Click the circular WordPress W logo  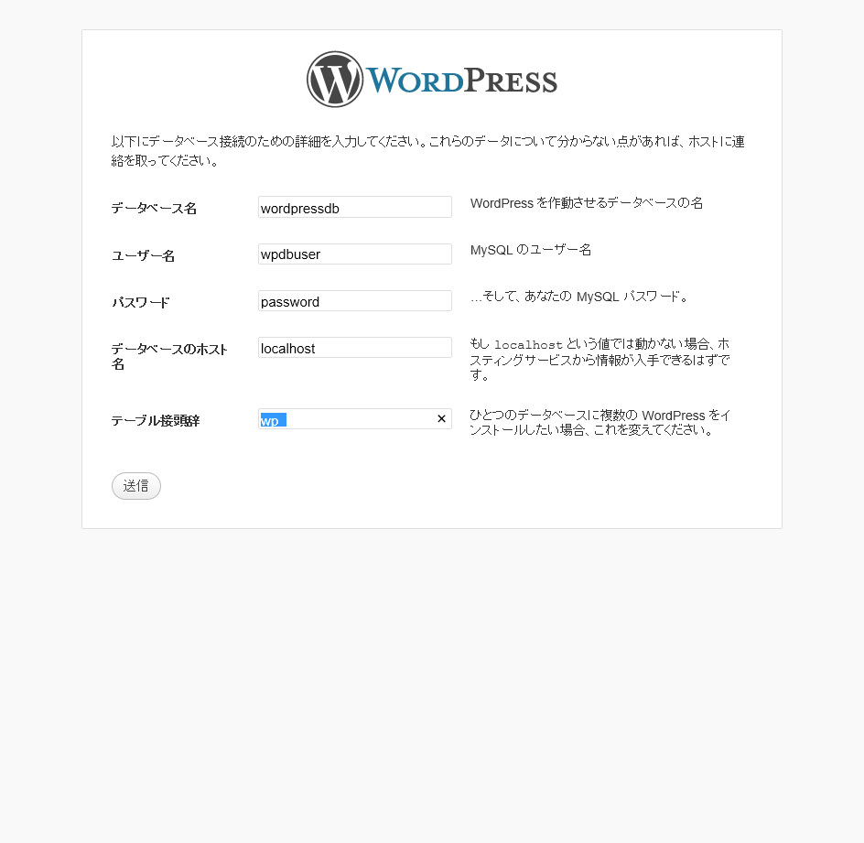coord(334,80)
